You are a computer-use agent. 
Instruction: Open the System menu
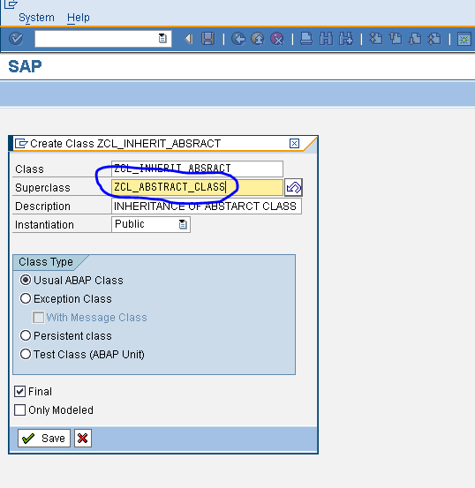[36, 18]
